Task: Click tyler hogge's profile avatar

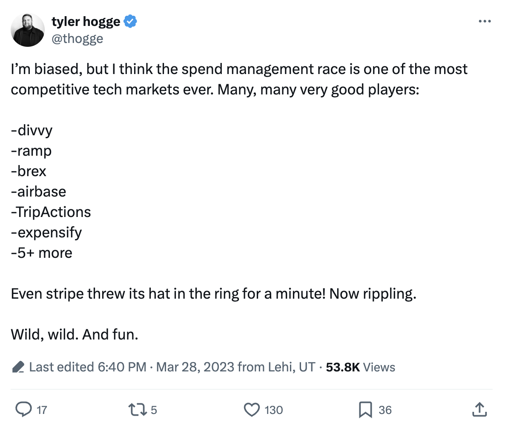Action: coord(28,30)
